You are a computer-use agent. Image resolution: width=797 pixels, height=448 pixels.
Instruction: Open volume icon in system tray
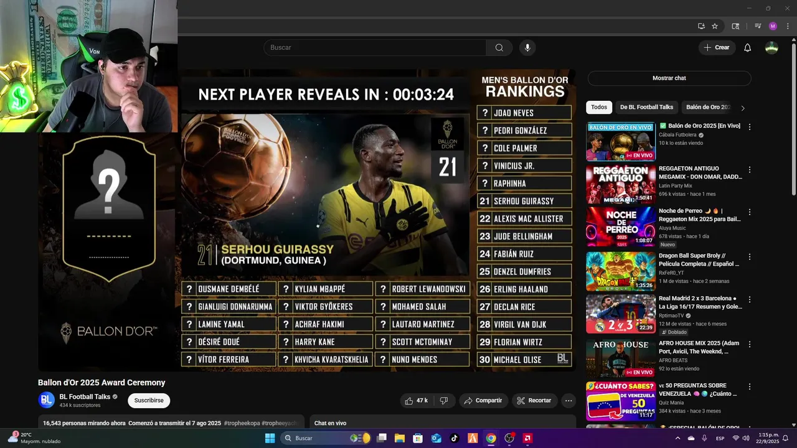click(x=747, y=438)
